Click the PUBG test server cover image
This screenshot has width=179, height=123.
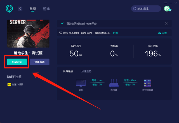(x=28, y=34)
